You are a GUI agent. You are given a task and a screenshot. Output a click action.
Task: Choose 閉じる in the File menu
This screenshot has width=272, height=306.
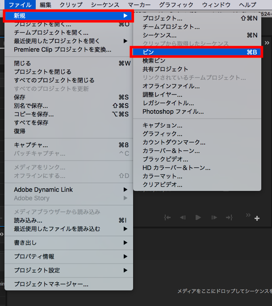tap(69, 63)
